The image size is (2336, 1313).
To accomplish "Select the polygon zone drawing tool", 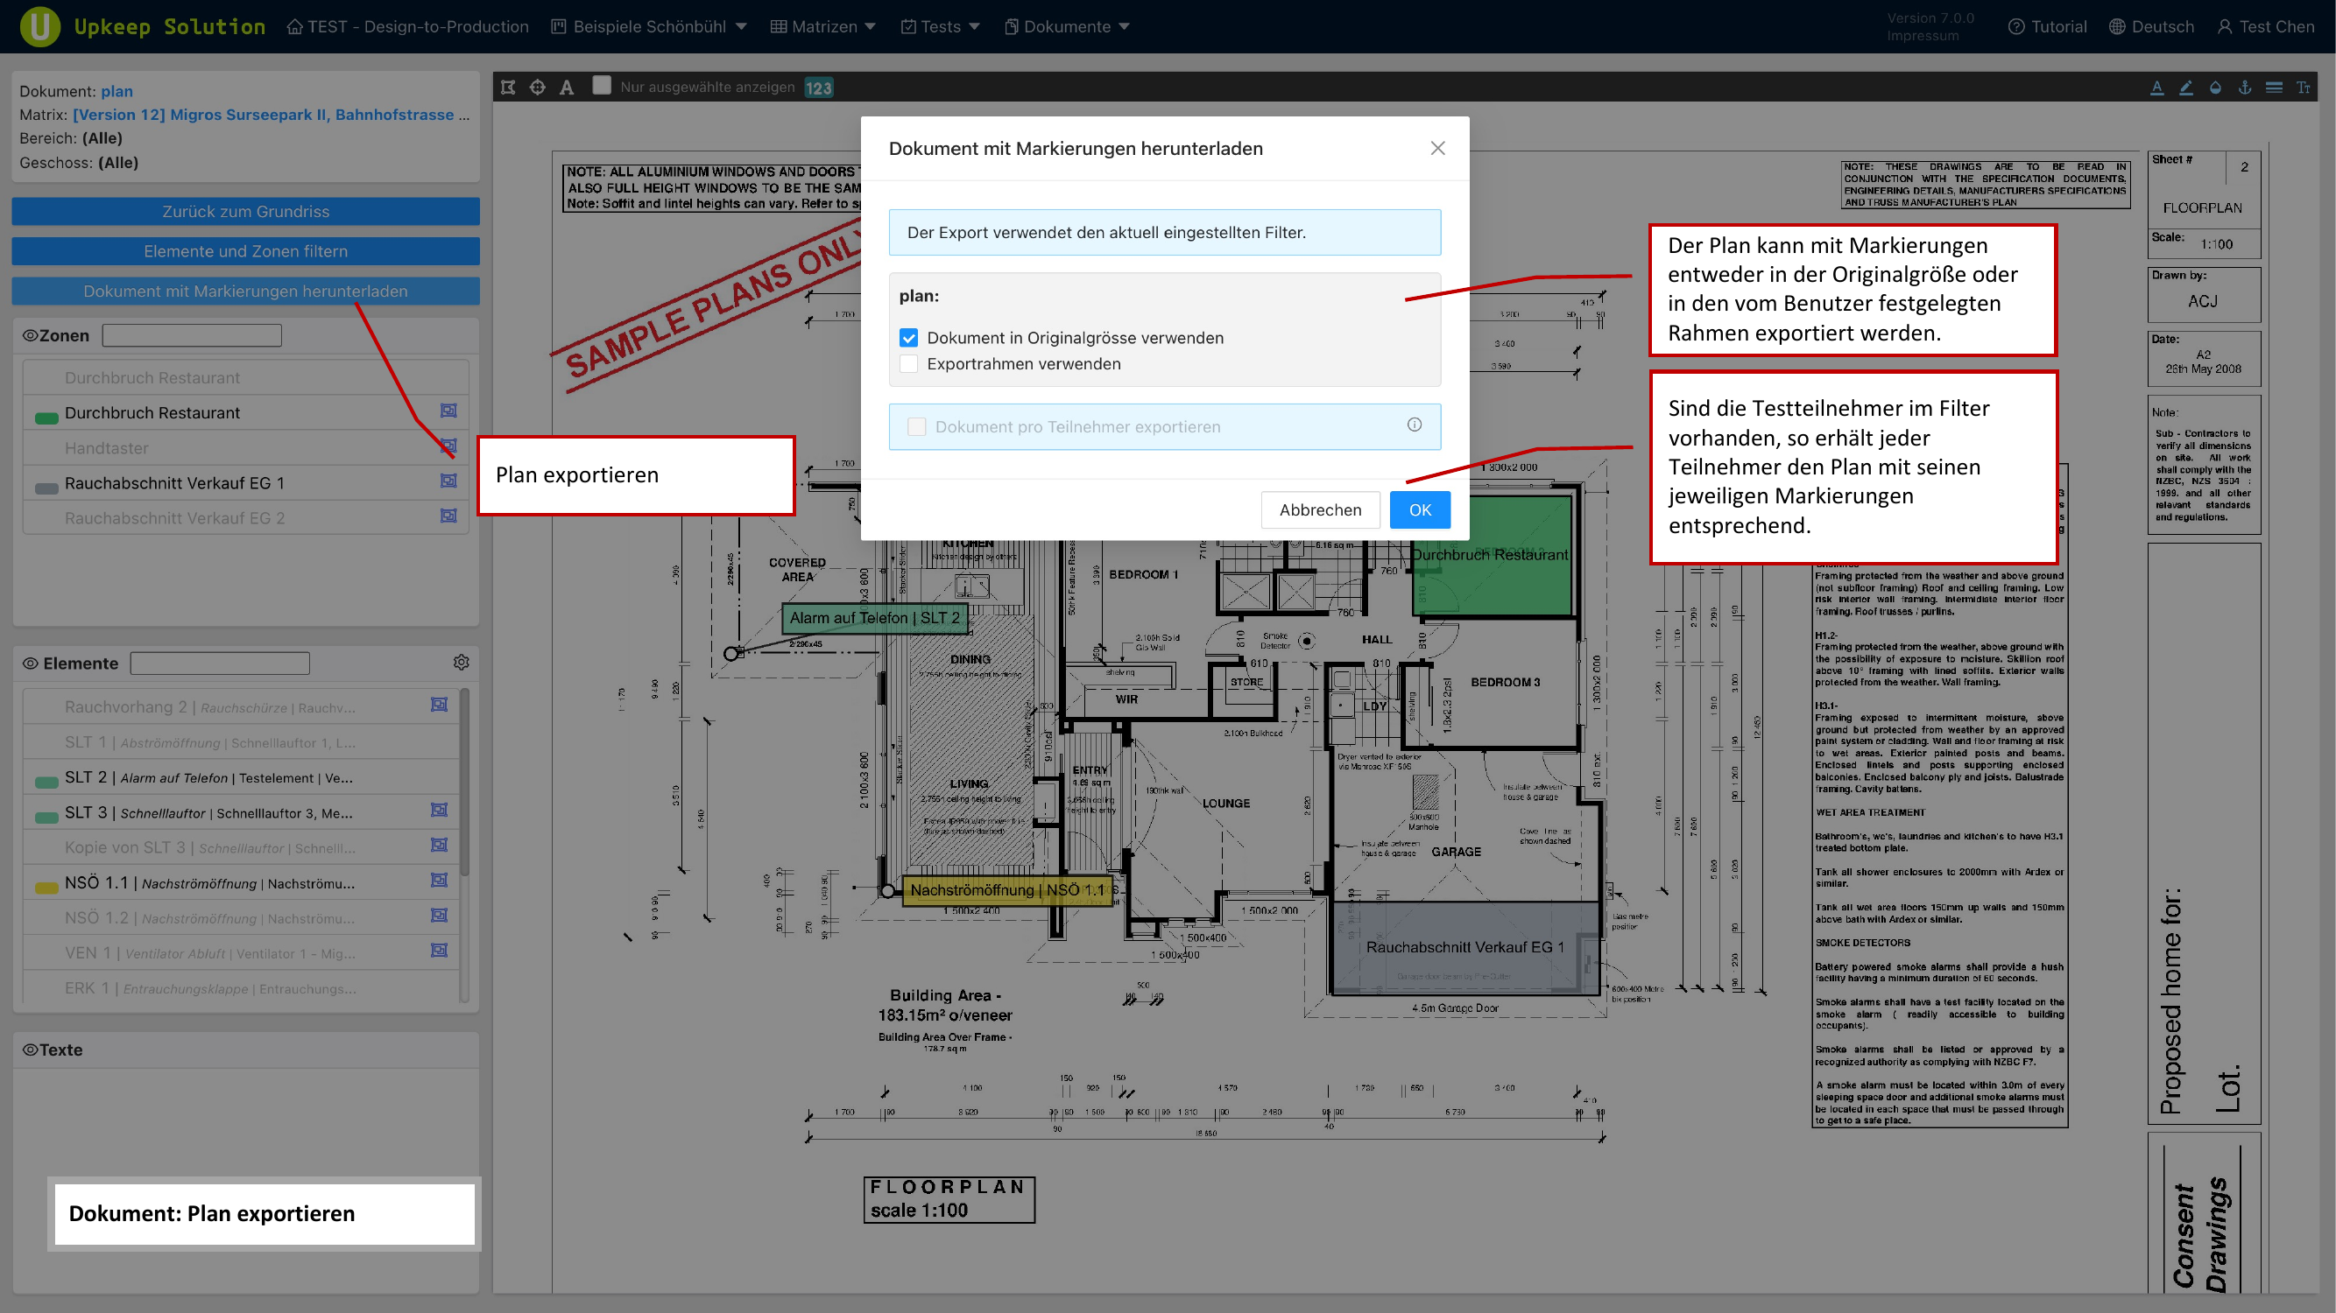I will 508,87.
